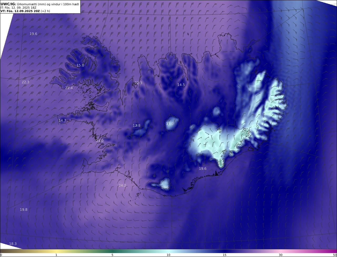
Task: Click the colorbar tick label 5
Action: [x=112, y=255]
